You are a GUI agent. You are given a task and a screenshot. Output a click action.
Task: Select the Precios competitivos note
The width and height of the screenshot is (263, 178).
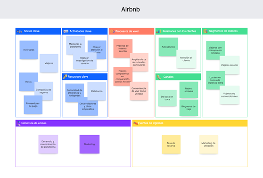click(123, 76)
